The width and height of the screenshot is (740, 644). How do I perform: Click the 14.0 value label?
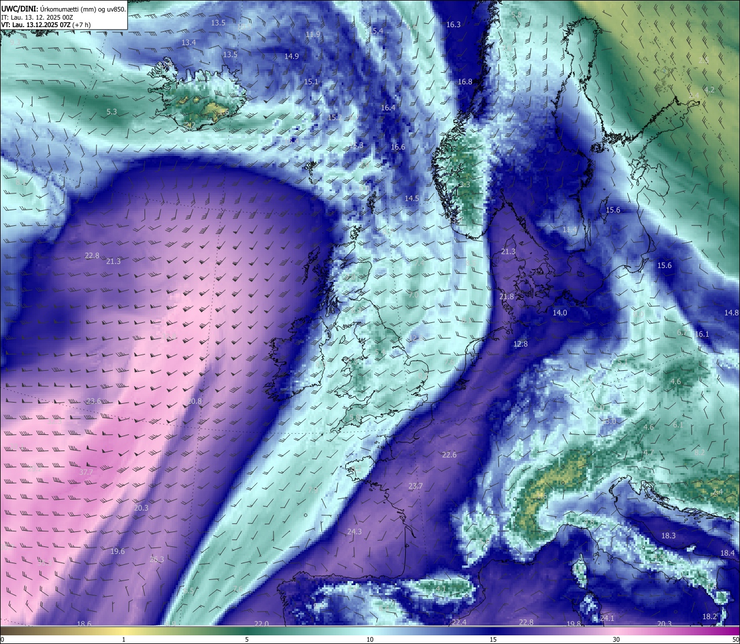pyautogui.click(x=560, y=313)
